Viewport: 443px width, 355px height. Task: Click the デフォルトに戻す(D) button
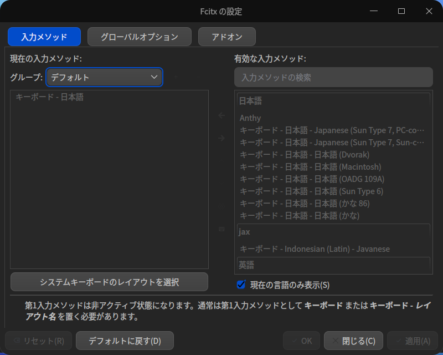click(x=125, y=341)
